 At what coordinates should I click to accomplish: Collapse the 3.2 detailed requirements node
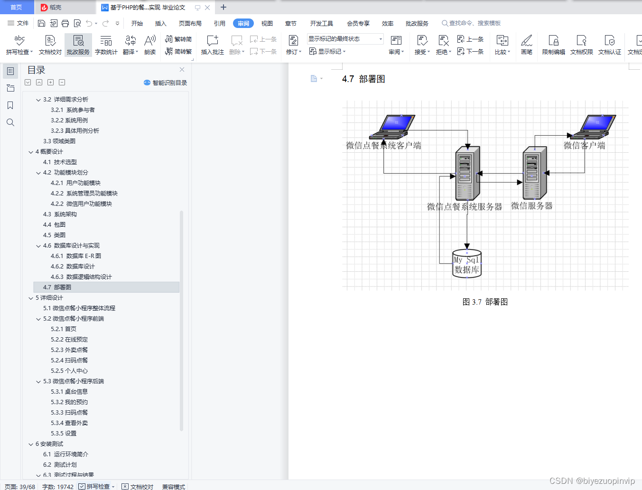[38, 100]
